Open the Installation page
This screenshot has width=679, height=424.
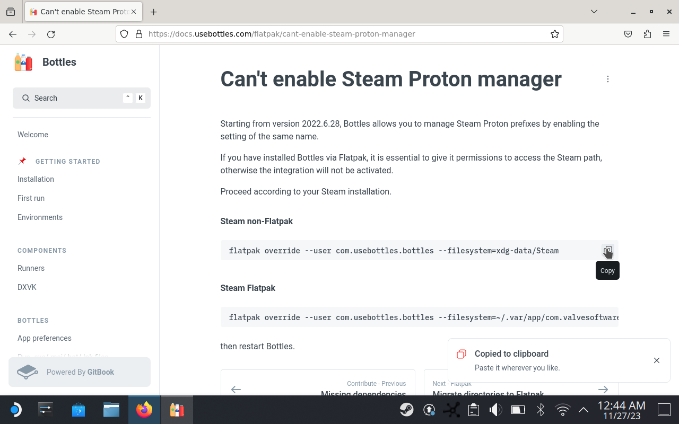click(x=36, y=179)
